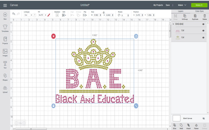Click the Y position field
The image size is (209, 130).
[150, 15]
